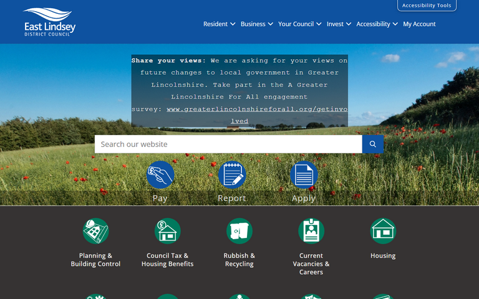Click the Housing icon
This screenshot has width=479, height=299.
click(382, 231)
